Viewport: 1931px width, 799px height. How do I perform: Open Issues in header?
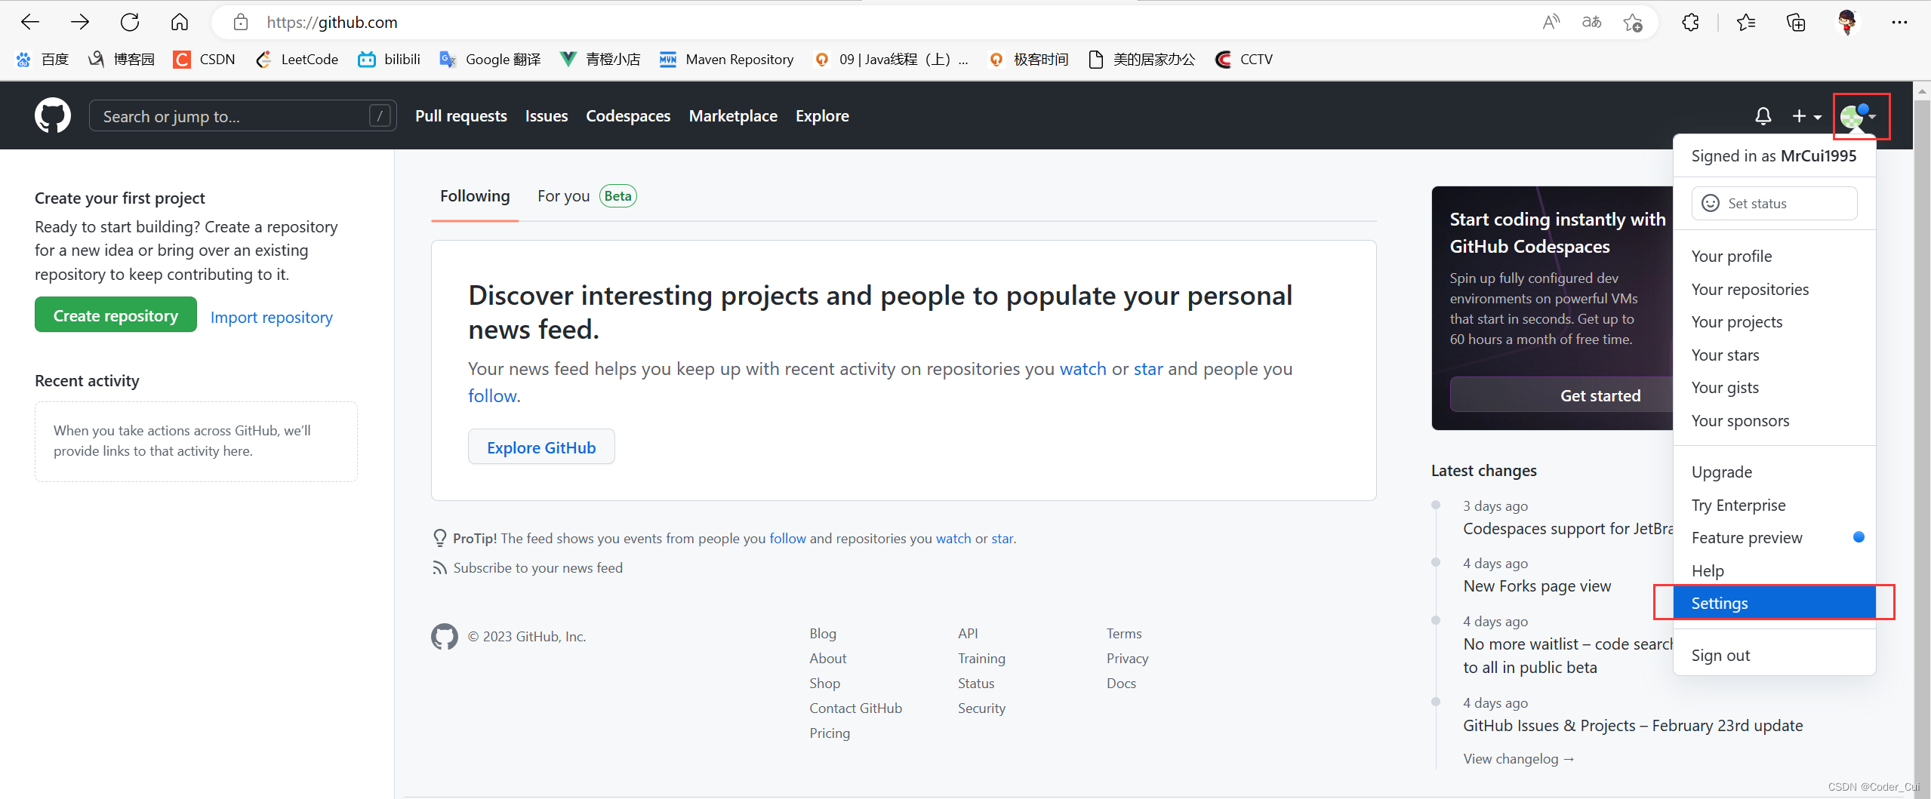point(547,116)
